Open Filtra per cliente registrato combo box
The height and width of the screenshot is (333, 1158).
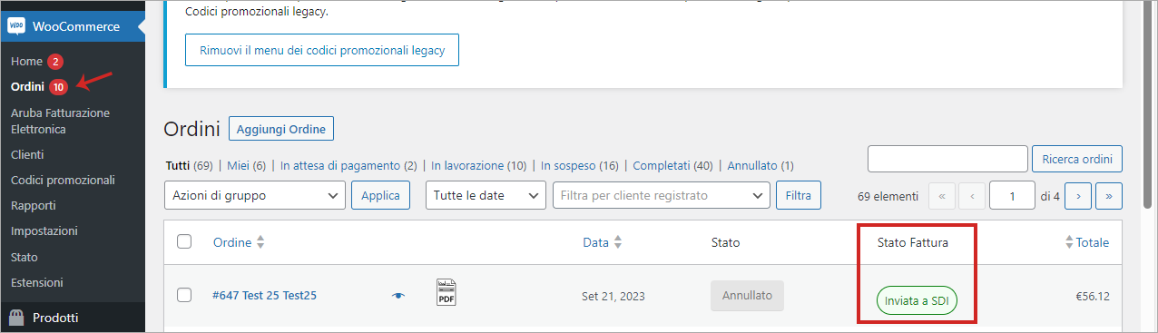661,195
